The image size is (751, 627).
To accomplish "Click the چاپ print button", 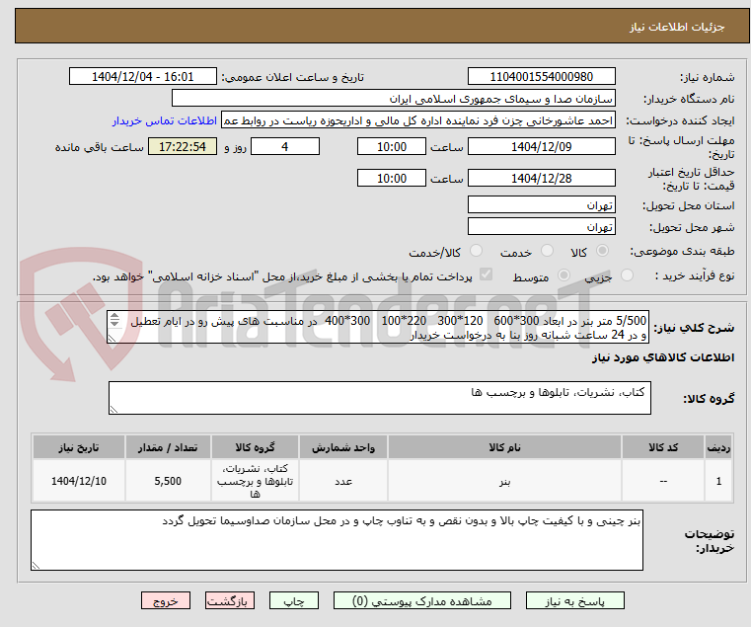I will pos(294,600).
